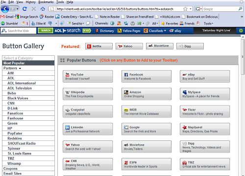This screenshot has height=176, width=245.
Task: Select the Coupons category
Action: (28, 169)
